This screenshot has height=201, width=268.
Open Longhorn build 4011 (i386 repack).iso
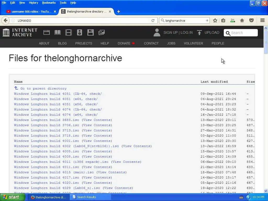point(61,162)
